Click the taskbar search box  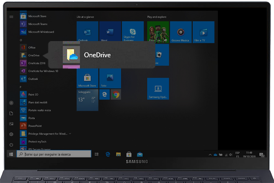click(x=54, y=154)
